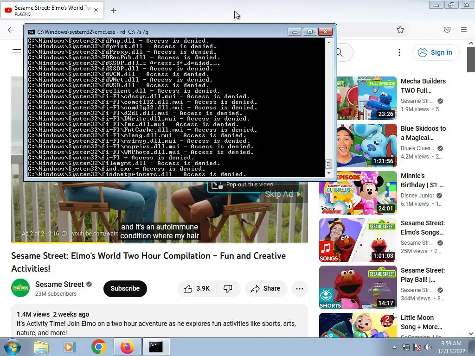Open the Pocket save icon

[x=447, y=30]
